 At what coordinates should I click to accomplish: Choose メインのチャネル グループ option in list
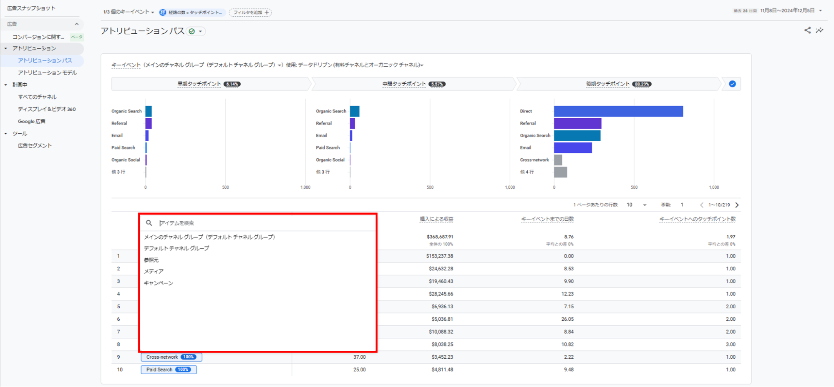(209, 237)
